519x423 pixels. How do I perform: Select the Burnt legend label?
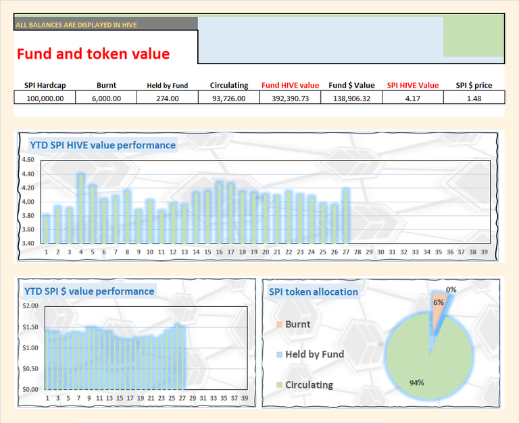pos(298,325)
